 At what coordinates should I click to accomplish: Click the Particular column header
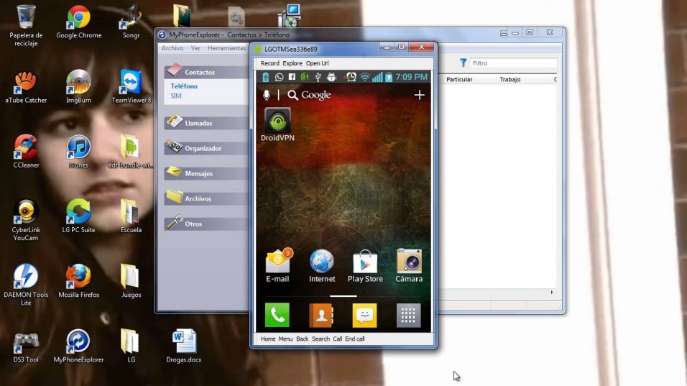(459, 79)
